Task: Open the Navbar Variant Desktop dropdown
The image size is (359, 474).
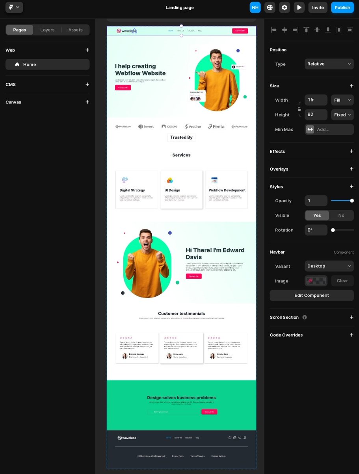Action: pos(329,266)
